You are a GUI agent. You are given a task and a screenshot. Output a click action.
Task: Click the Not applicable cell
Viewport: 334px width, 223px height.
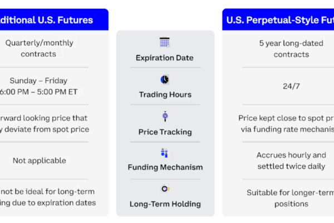(40, 161)
